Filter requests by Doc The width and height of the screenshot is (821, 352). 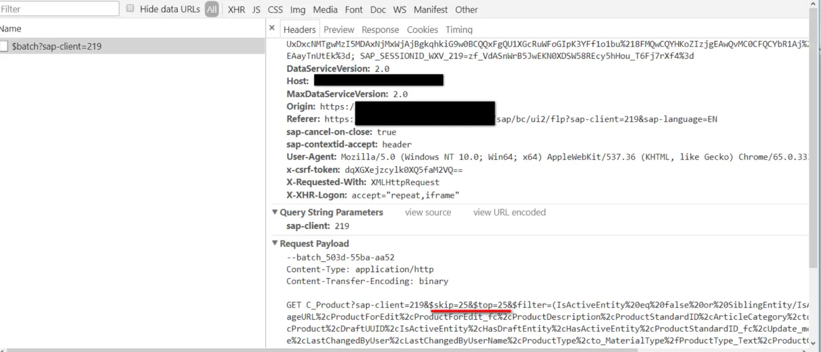tap(378, 9)
